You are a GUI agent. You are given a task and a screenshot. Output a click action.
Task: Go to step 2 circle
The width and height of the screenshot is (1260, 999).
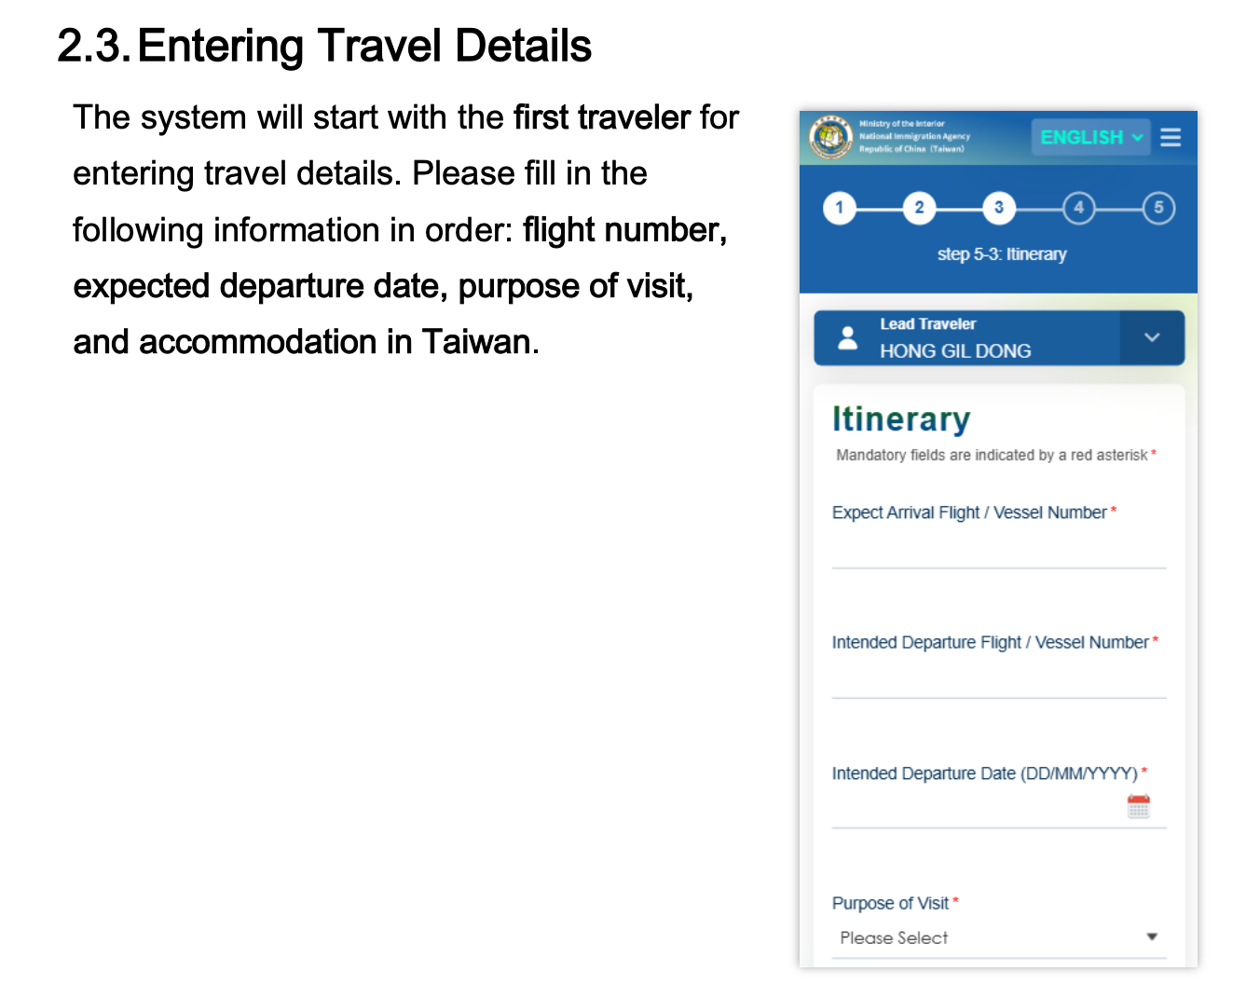point(919,208)
